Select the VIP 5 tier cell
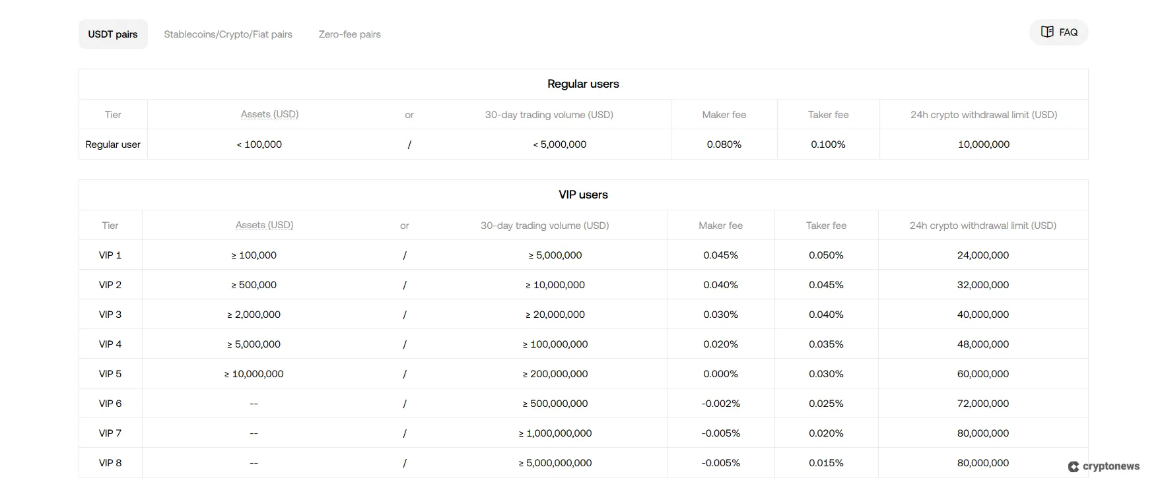This screenshot has width=1162, height=492. coord(110,374)
